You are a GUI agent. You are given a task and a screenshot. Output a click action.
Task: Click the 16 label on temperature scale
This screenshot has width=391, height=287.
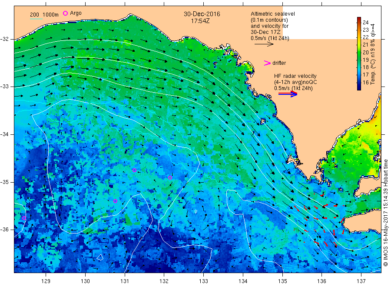click(x=365, y=82)
